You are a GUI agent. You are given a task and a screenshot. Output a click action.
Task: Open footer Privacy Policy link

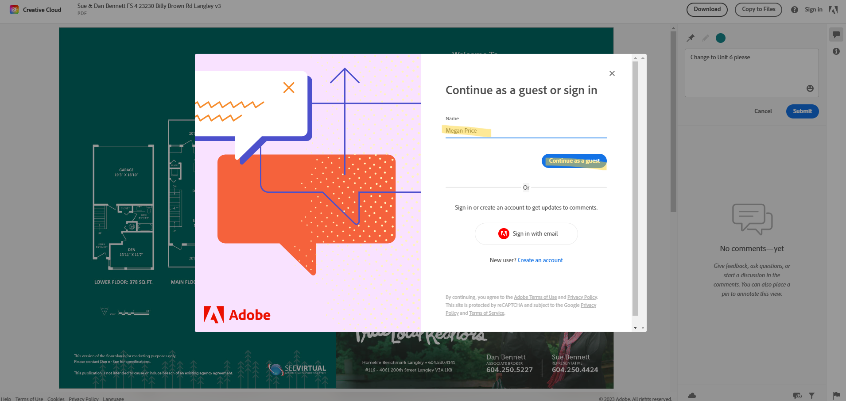[x=84, y=399]
